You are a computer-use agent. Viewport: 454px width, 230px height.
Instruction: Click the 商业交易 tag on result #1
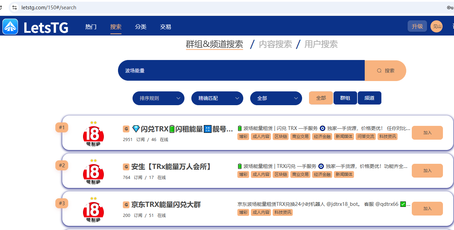(x=300, y=137)
